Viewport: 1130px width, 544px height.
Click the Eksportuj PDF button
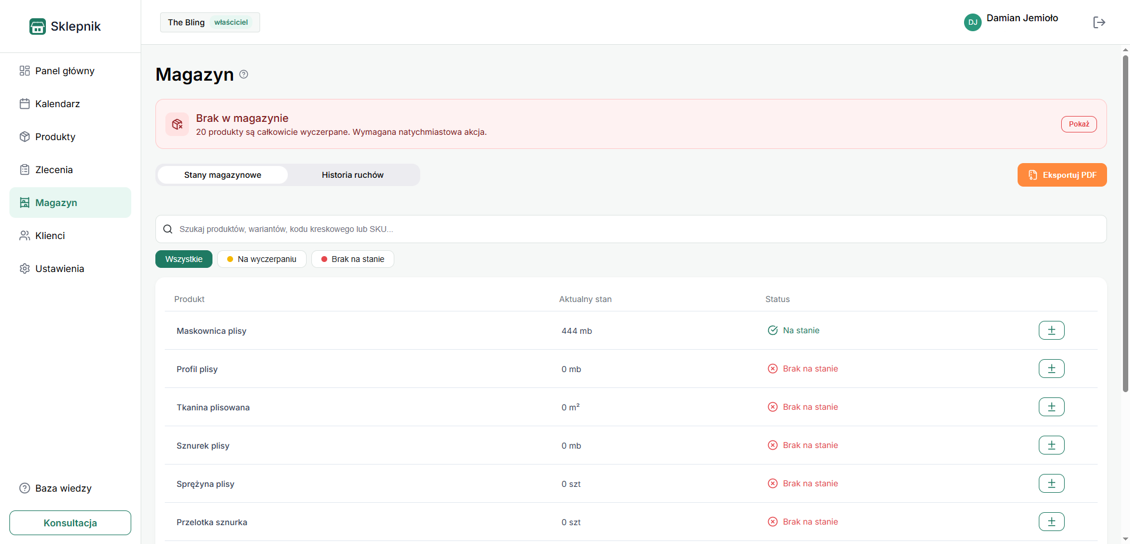point(1062,175)
